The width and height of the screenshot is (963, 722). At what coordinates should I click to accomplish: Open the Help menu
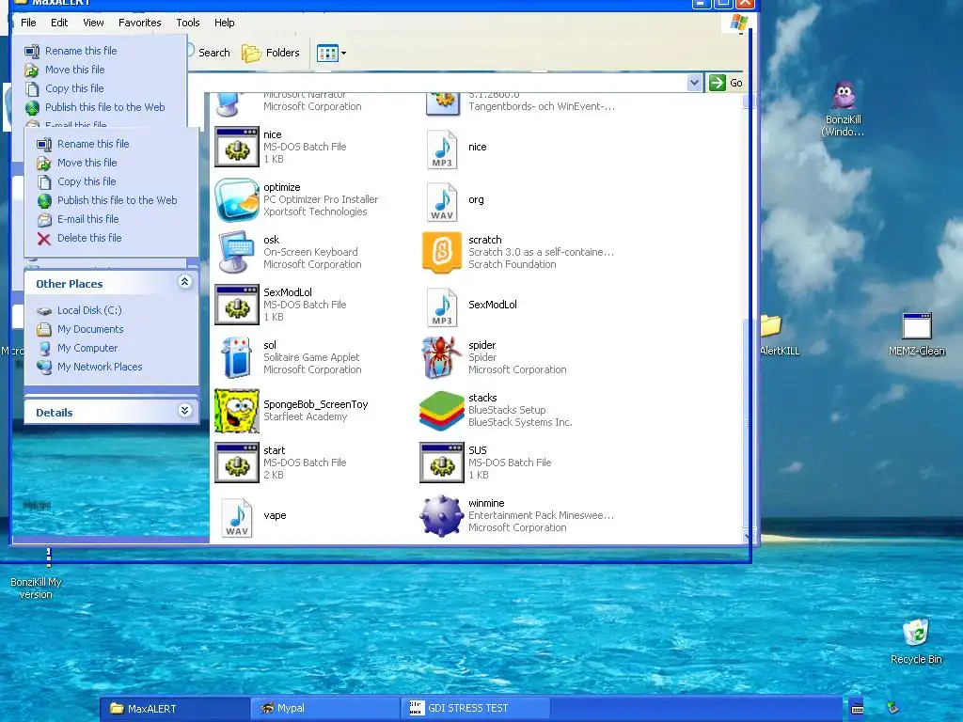(x=224, y=23)
